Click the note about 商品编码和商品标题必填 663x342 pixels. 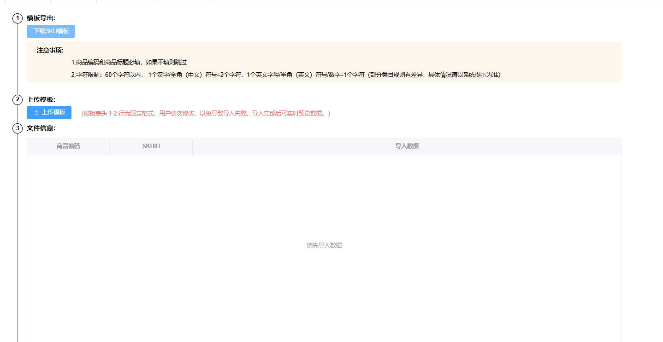tap(129, 62)
